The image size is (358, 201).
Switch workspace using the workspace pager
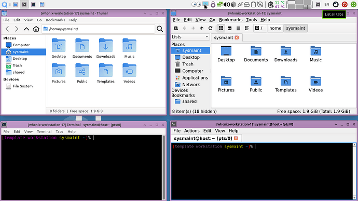point(299,4)
